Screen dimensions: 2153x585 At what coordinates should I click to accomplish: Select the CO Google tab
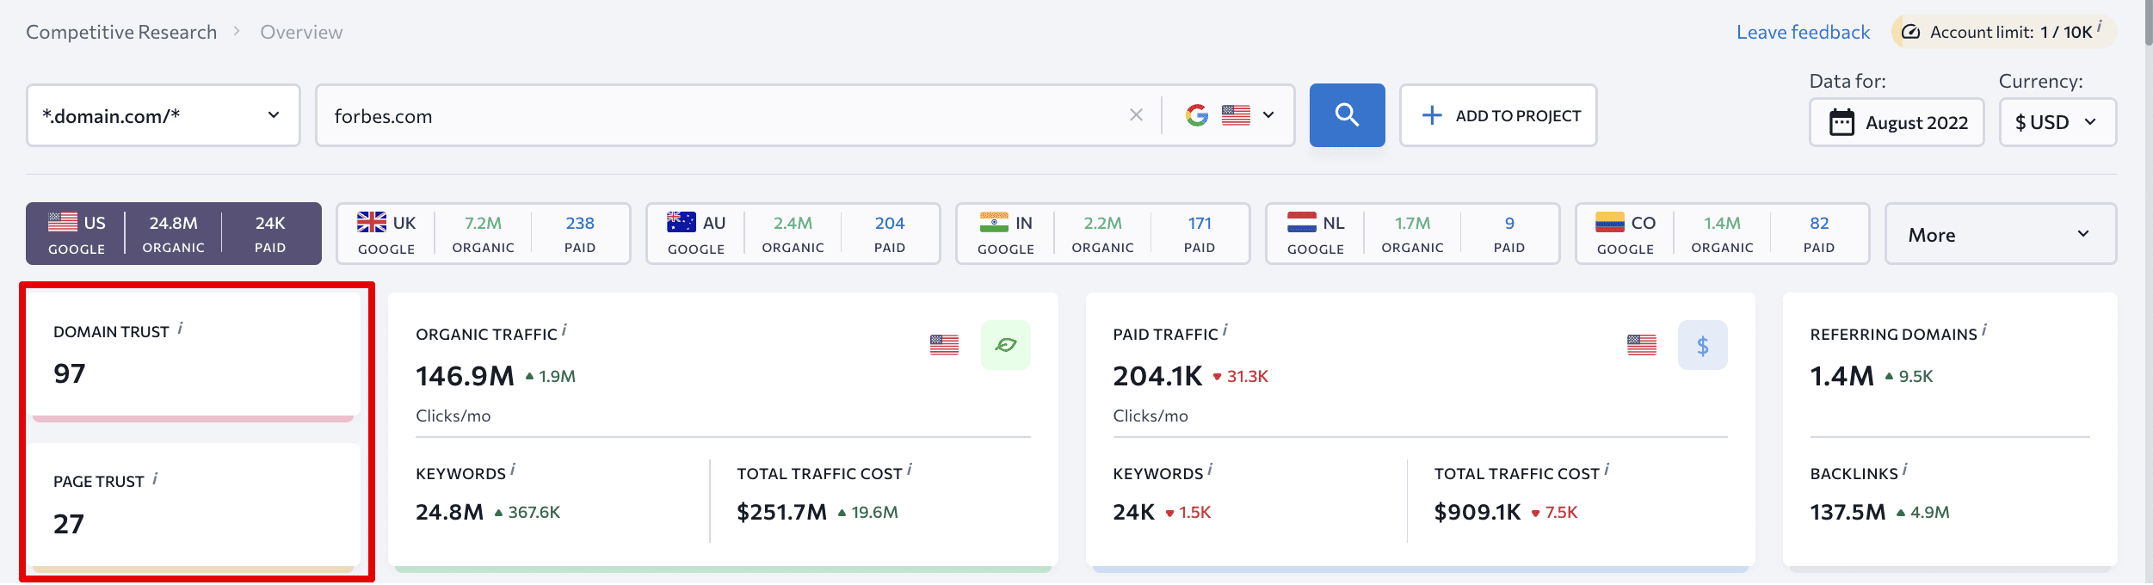[1723, 234]
